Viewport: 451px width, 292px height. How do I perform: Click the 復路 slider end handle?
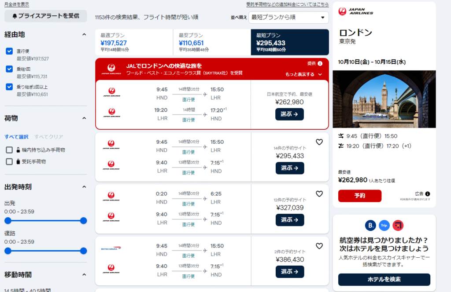[83, 251]
